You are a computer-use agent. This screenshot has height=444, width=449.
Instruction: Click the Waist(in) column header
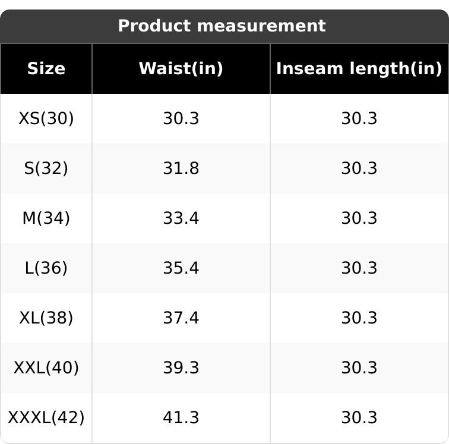point(181,69)
